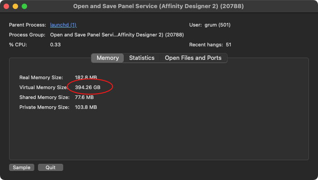318x180 pixels.
Task: Select the 77.6 MB shared memory value
Action: 84,97
